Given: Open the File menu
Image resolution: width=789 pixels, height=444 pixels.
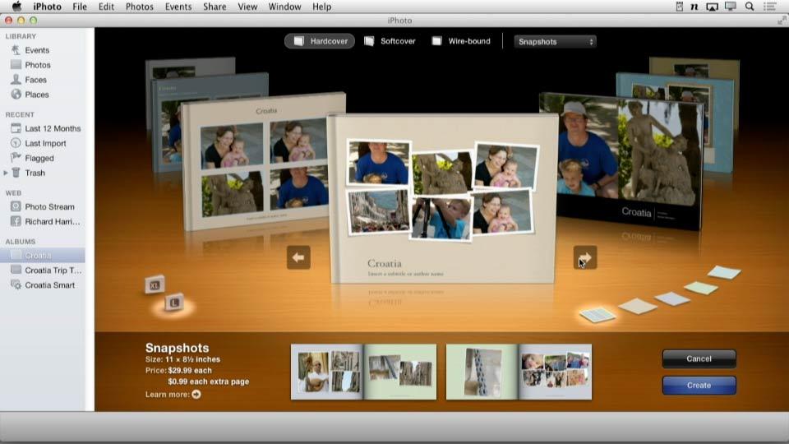Looking at the screenshot, I should [x=80, y=7].
